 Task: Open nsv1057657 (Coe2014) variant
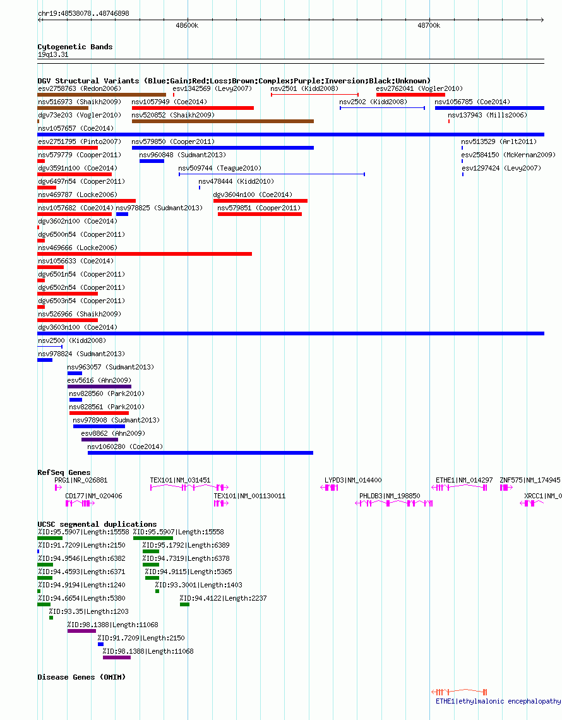click(x=75, y=129)
